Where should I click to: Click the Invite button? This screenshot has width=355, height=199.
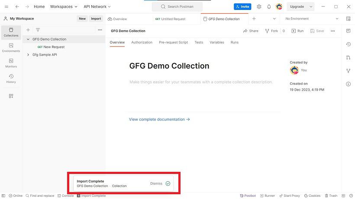click(x=242, y=6)
